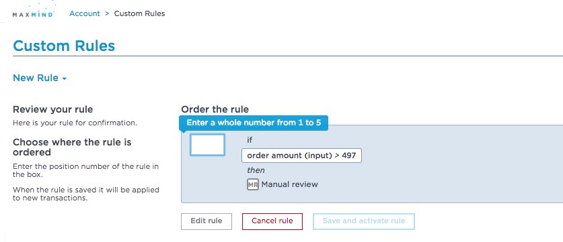Expand the New Rule dropdown
The height and width of the screenshot is (242, 563).
coord(40,78)
